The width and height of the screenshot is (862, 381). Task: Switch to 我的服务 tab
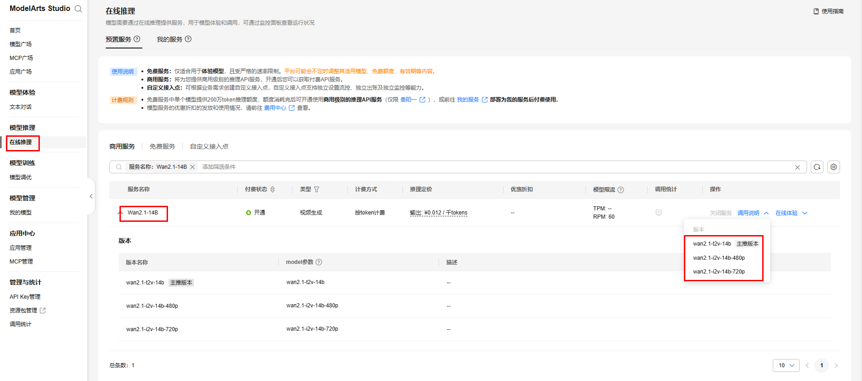click(170, 39)
